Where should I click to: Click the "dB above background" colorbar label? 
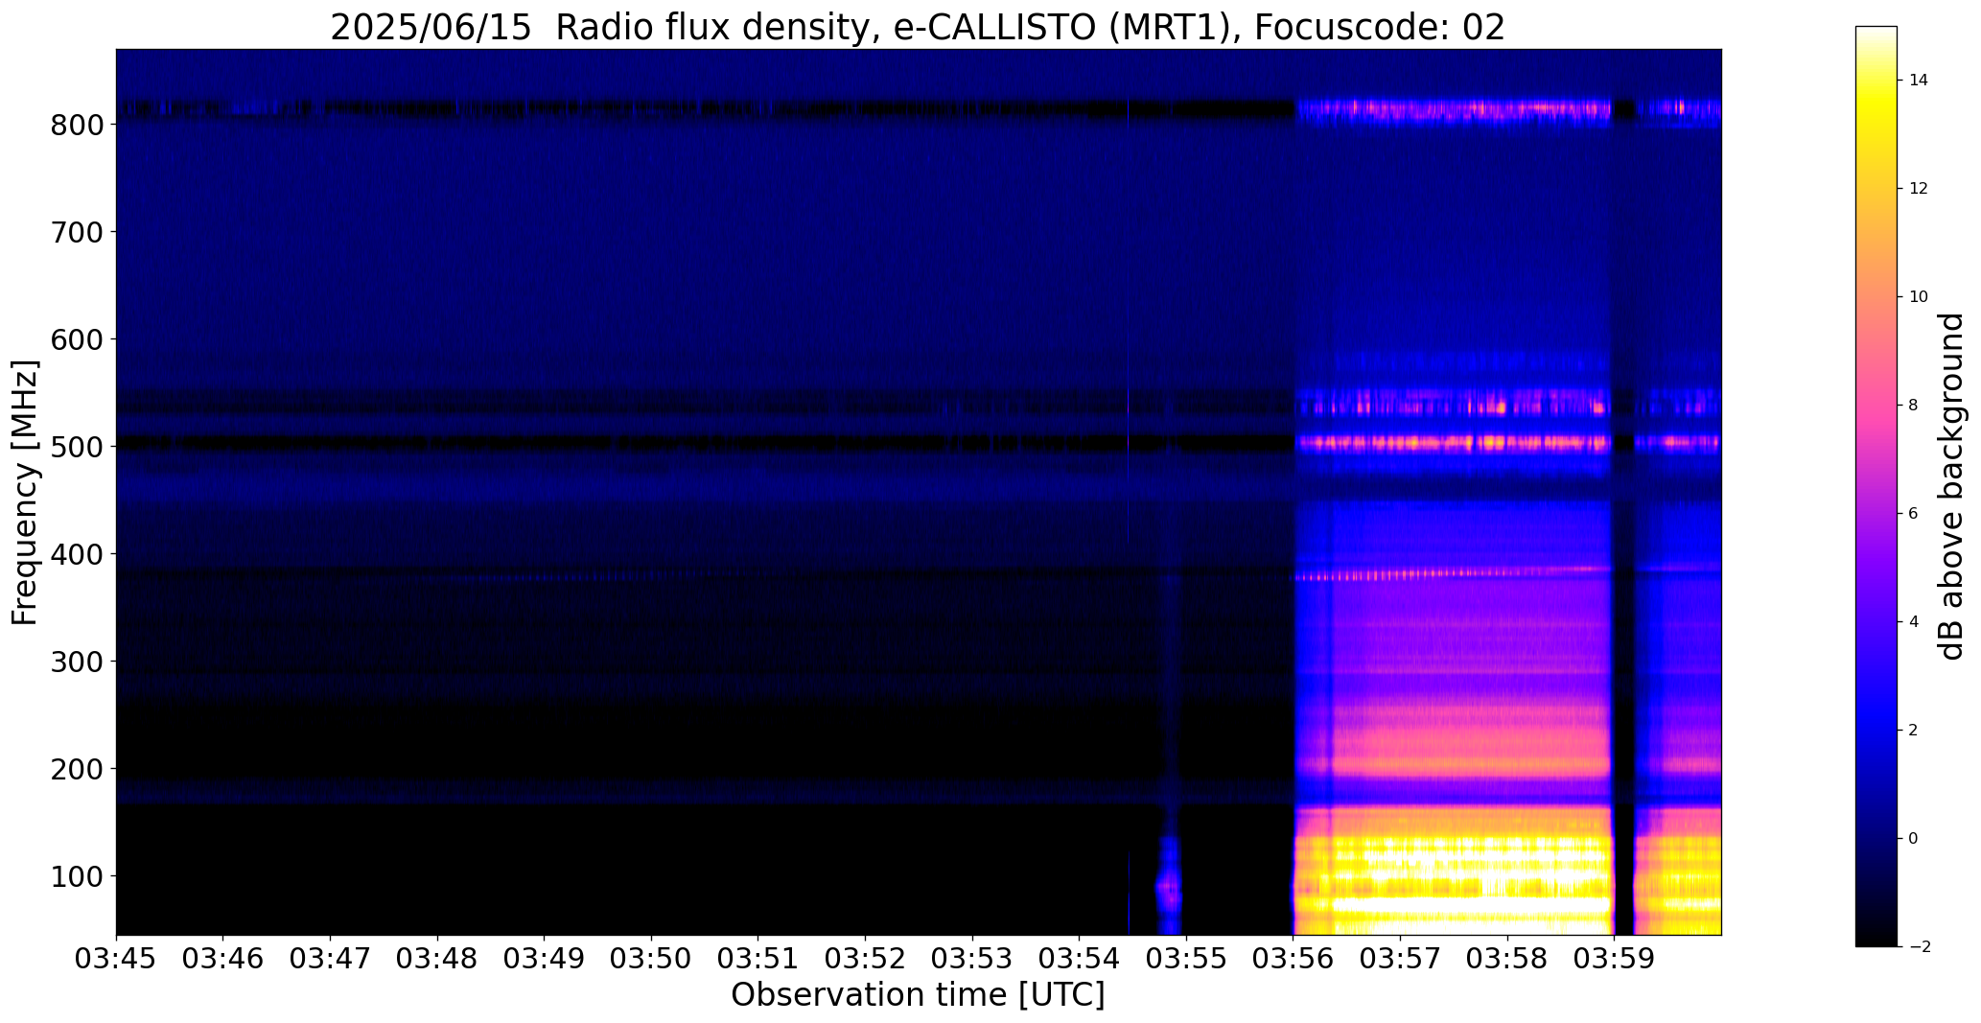pos(1952,486)
